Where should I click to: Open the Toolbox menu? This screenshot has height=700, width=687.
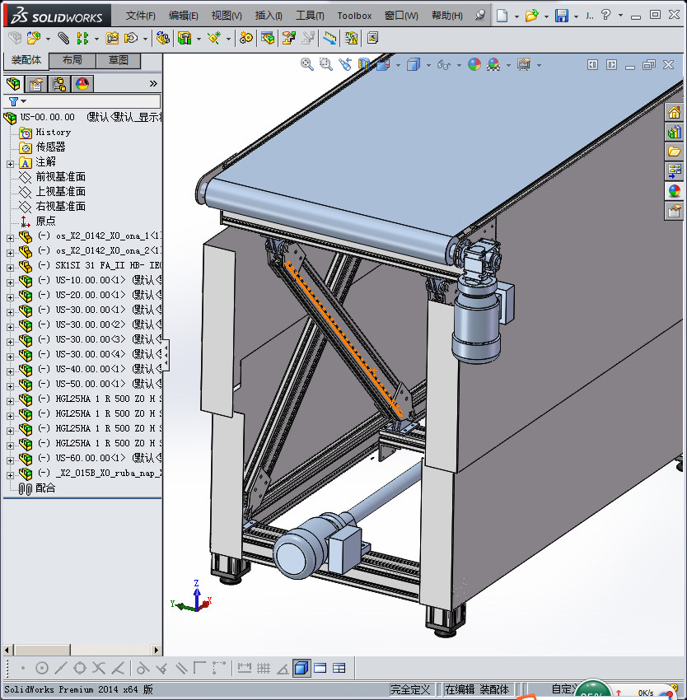[x=354, y=16]
